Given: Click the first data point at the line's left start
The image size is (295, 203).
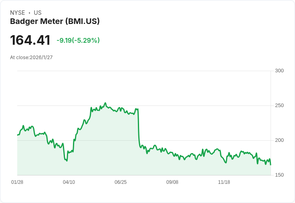Looking at the screenshot, I should (18, 135).
